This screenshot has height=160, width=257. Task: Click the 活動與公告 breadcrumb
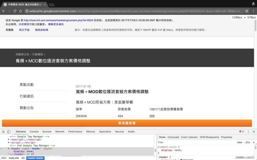[x=22, y=54]
